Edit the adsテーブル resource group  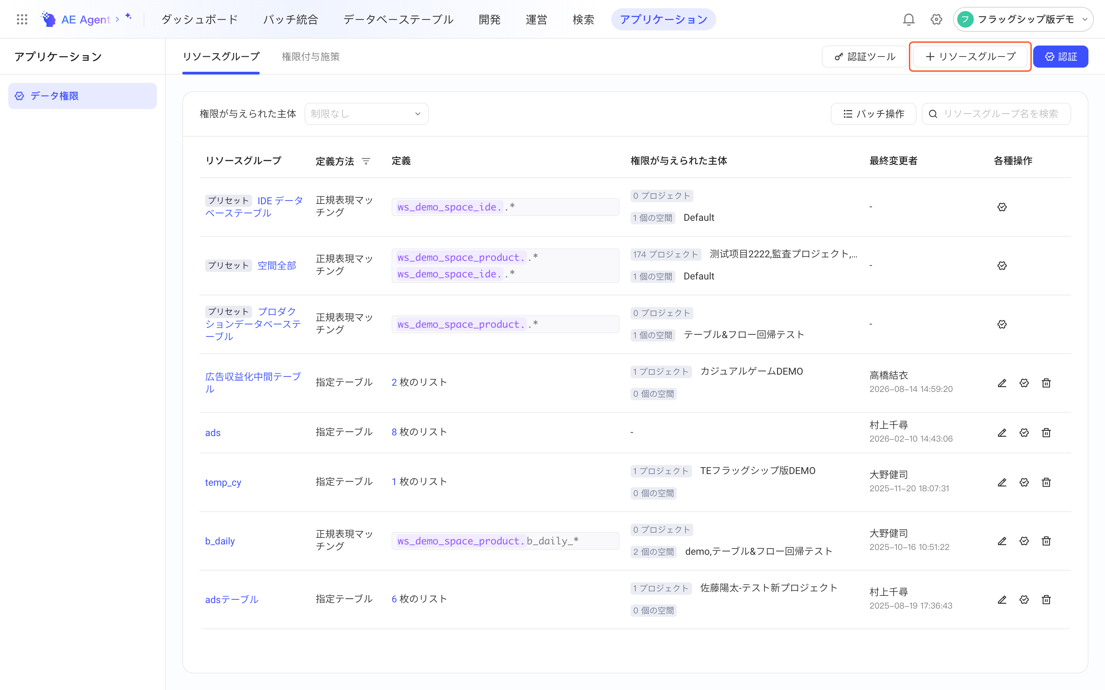(x=1002, y=600)
